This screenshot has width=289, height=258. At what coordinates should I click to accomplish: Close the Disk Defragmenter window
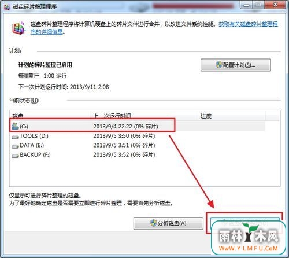tap(276, 5)
